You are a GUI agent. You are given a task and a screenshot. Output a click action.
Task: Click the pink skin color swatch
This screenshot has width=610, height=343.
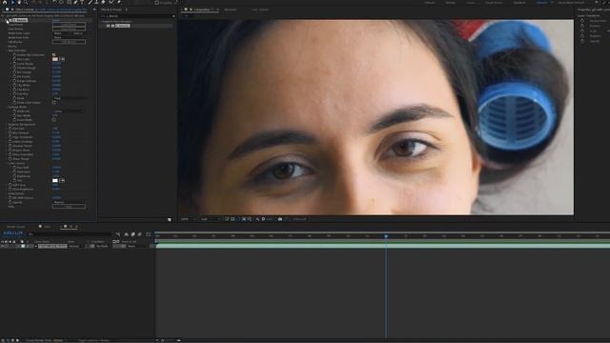pyautogui.click(x=55, y=59)
